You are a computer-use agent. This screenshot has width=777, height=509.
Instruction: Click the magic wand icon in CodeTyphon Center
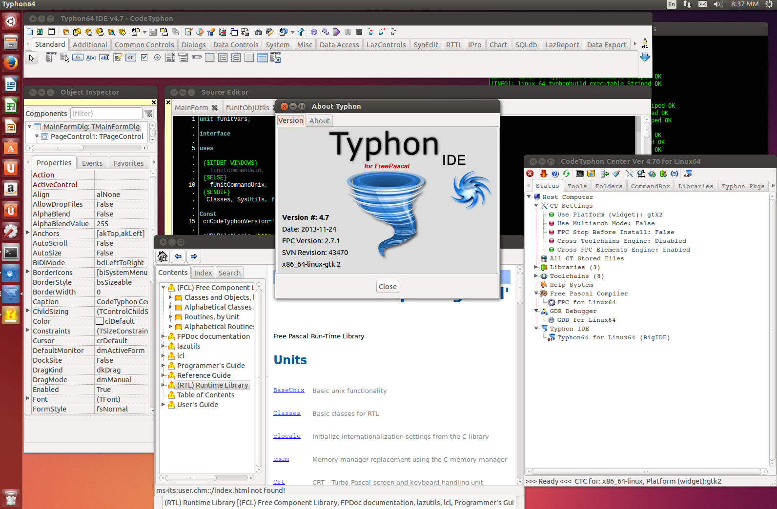pos(630,174)
